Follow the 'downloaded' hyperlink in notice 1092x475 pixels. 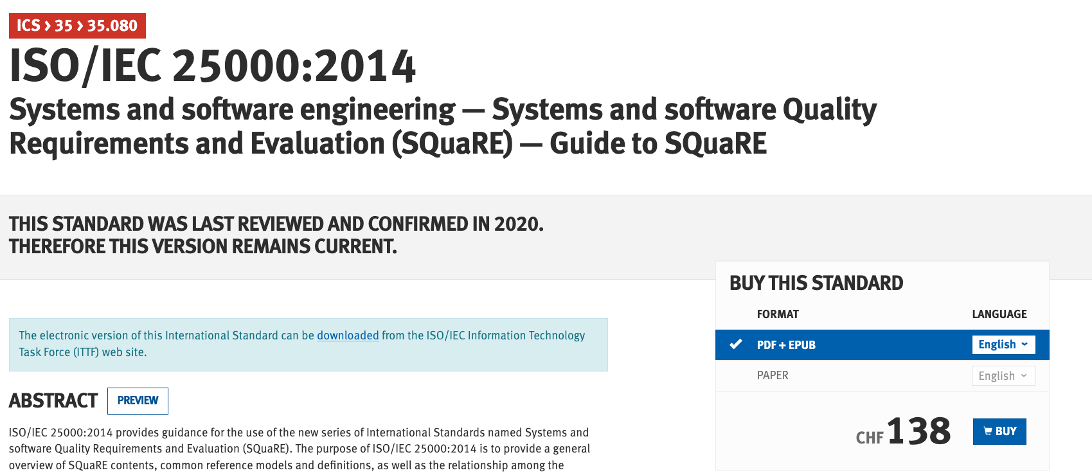pyautogui.click(x=348, y=336)
